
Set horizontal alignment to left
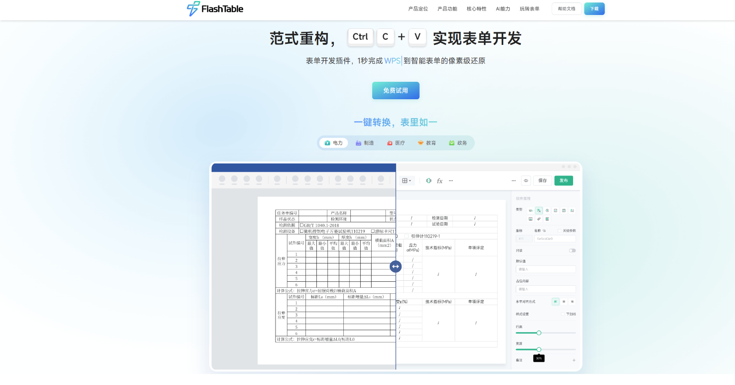point(556,302)
